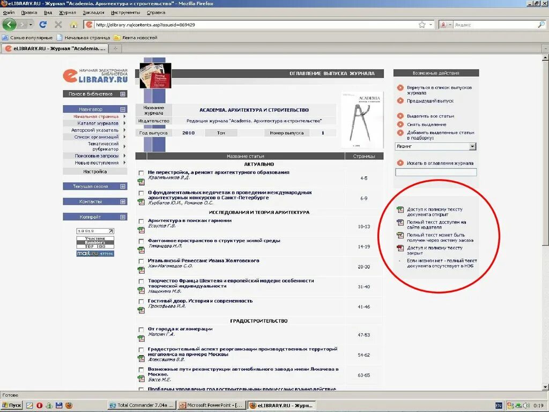Click the browser Back arrow button
Image resolution: width=549 pixels, height=412 pixels.
[10, 25]
